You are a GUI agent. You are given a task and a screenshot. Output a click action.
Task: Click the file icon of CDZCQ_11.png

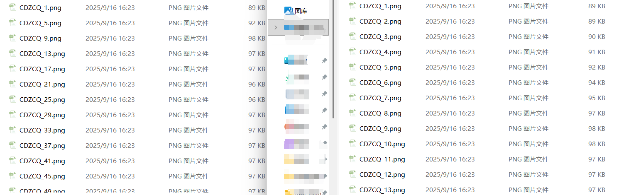(352, 159)
